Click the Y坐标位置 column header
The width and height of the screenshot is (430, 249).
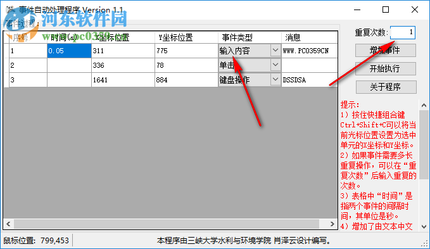tap(186, 37)
